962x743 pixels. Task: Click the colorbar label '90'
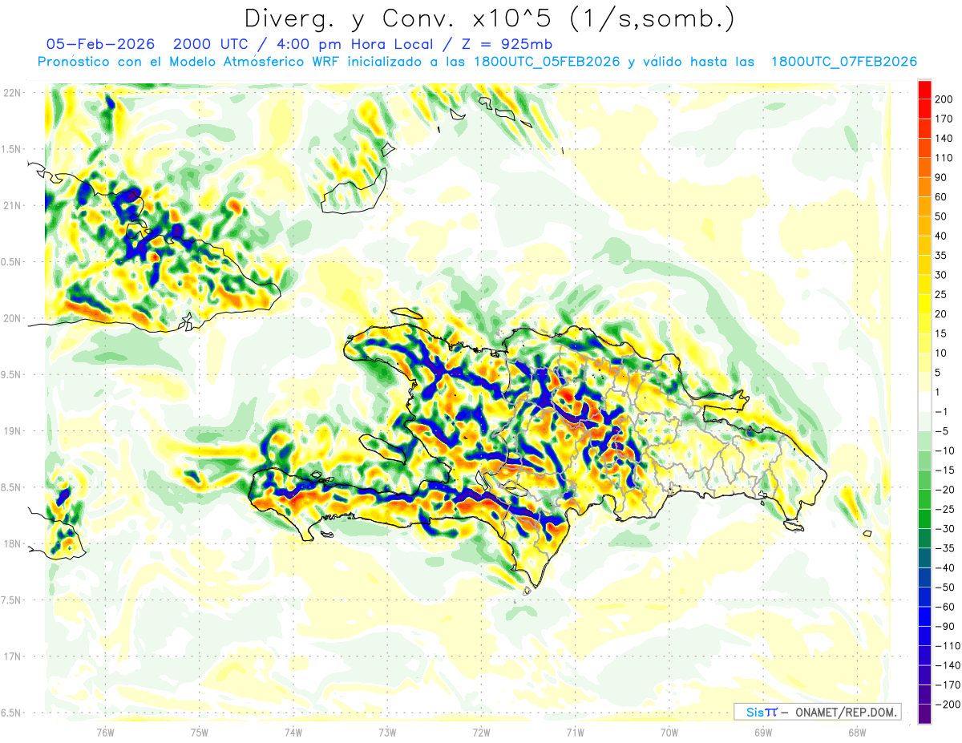941,177
